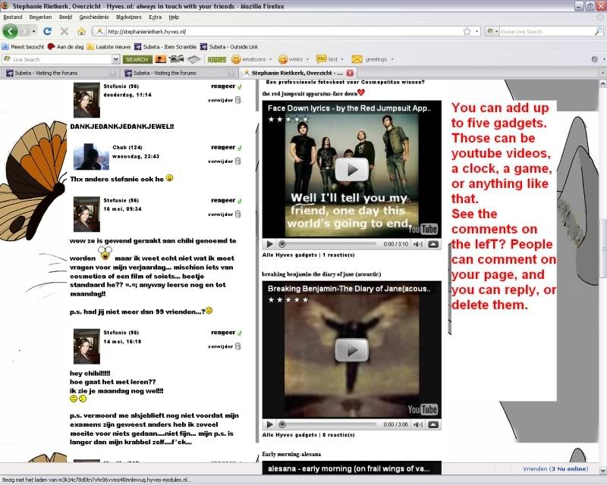Click the home icon in navigation bar
The image size is (607, 485).
coord(81,32)
